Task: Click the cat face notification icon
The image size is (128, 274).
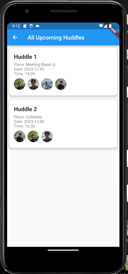Action: (31, 26)
